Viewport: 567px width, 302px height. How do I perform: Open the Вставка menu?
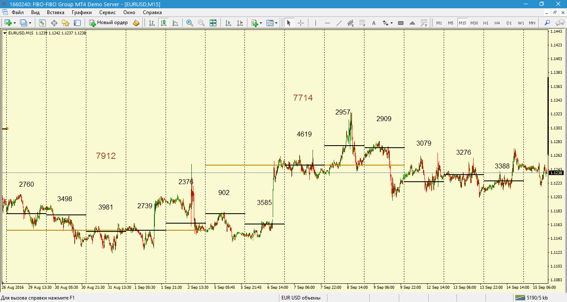point(56,12)
